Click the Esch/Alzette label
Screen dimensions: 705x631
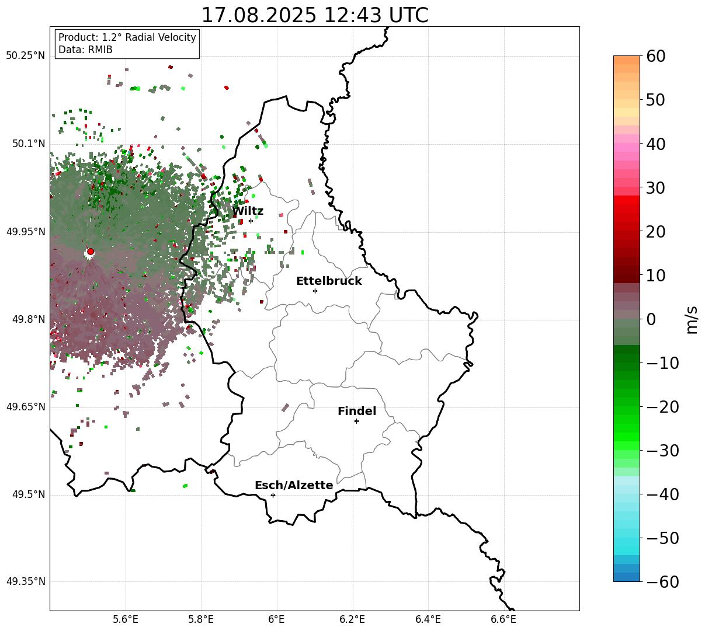(294, 486)
